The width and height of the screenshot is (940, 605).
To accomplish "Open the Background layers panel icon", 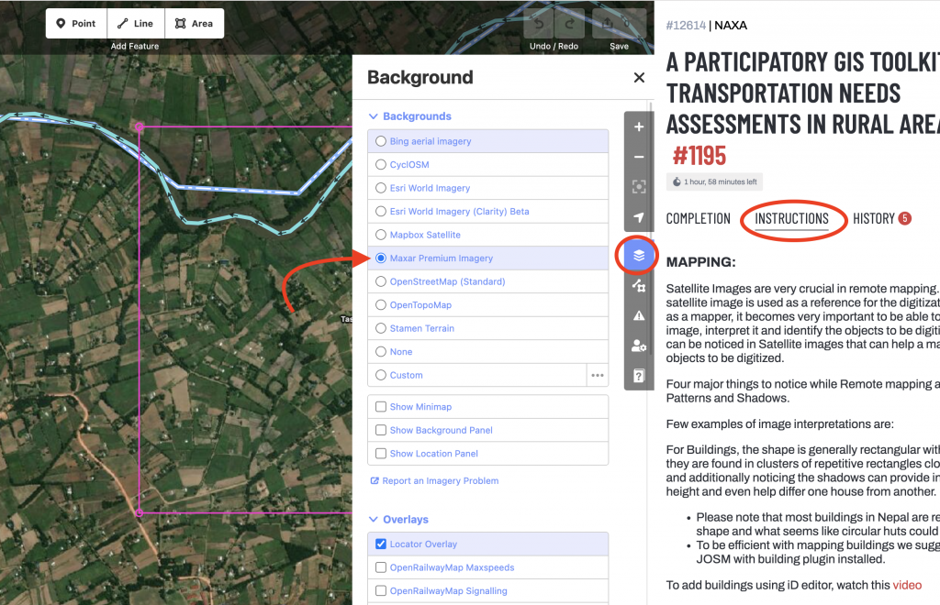I will [x=638, y=256].
